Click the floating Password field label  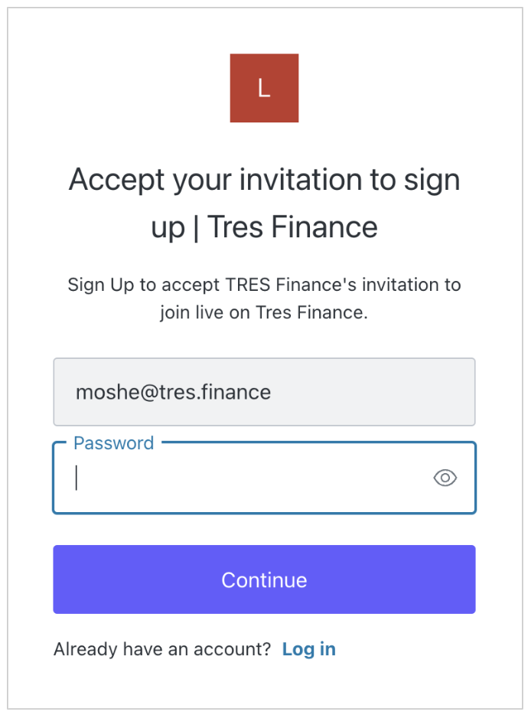(113, 443)
